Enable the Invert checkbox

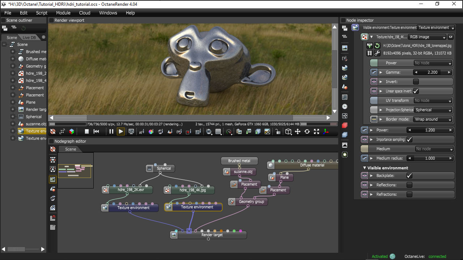pos(416,82)
